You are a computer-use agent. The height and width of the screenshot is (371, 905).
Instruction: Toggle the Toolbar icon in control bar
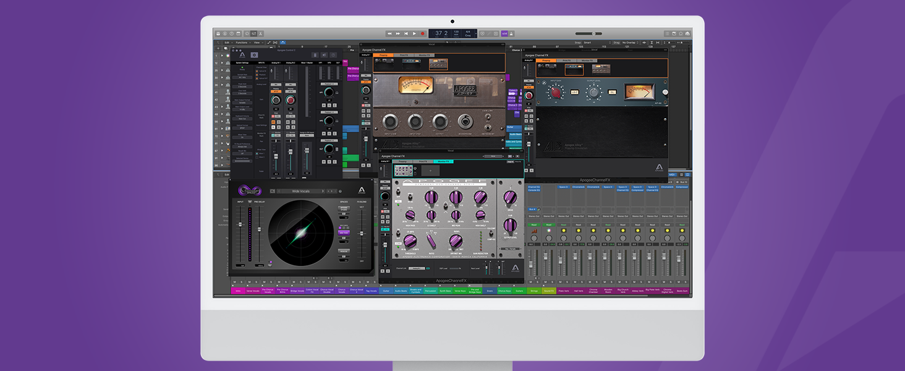tap(239, 33)
